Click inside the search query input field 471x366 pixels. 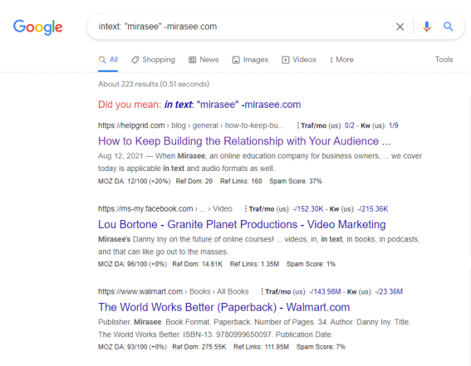tap(240, 27)
